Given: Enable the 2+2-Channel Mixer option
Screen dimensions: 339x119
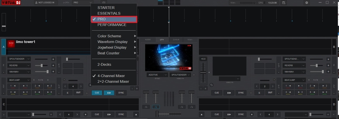Looking at the screenshot, I should (x=114, y=81).
